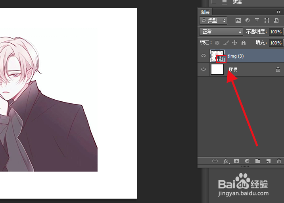Collapse the panel with double-arrow icon
Screen dimensions: 284x203
coord(278,12)
